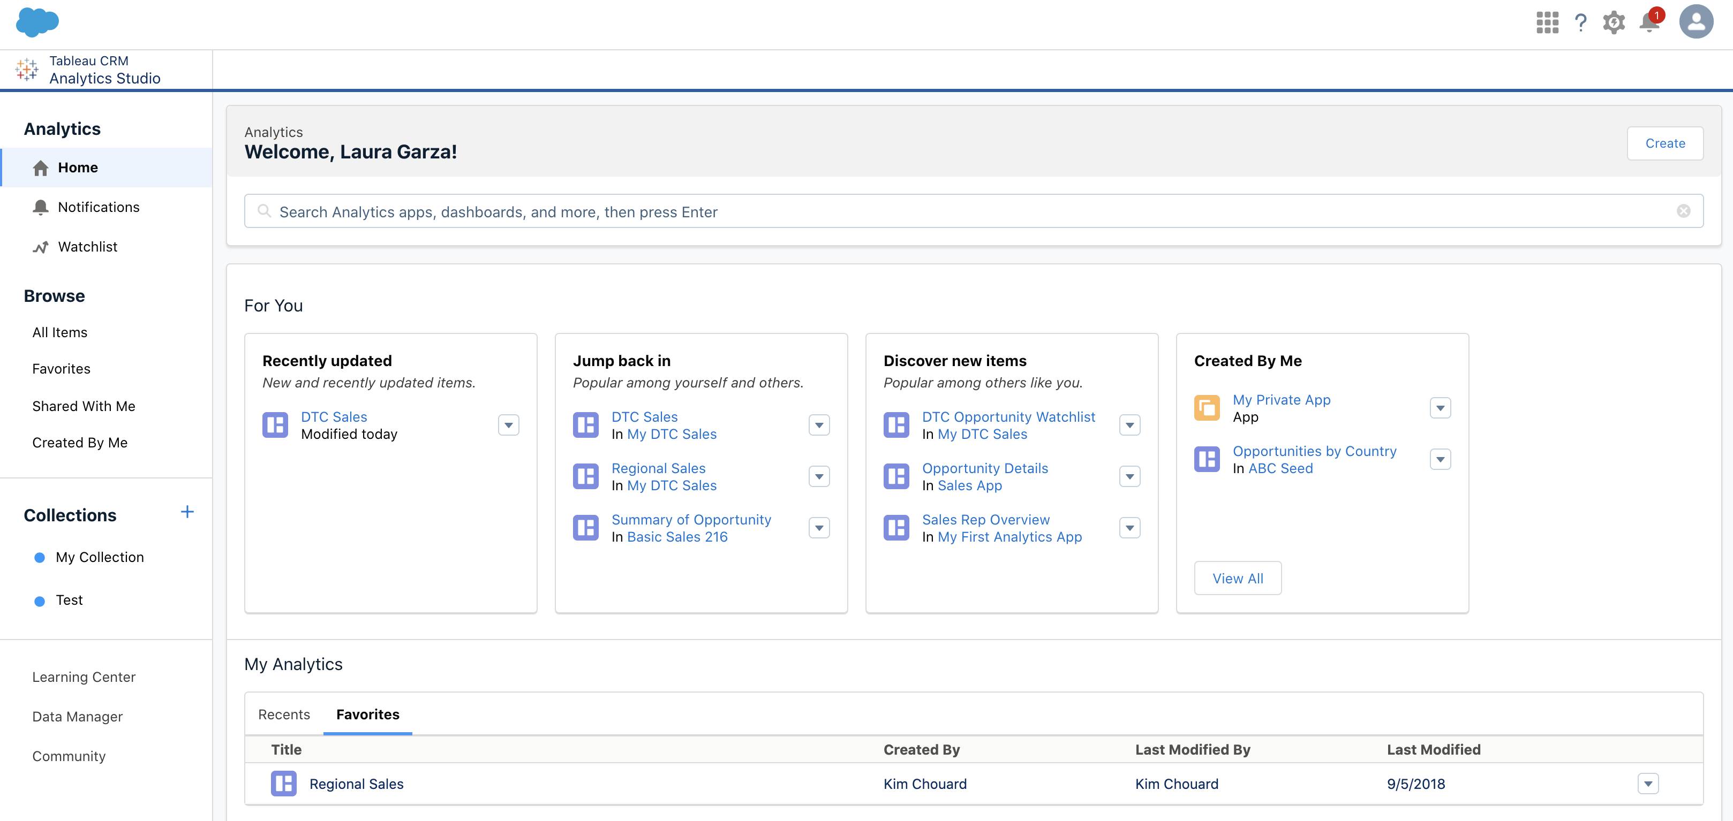Open Data Manager from the sidebar

[x=77, y=718]
